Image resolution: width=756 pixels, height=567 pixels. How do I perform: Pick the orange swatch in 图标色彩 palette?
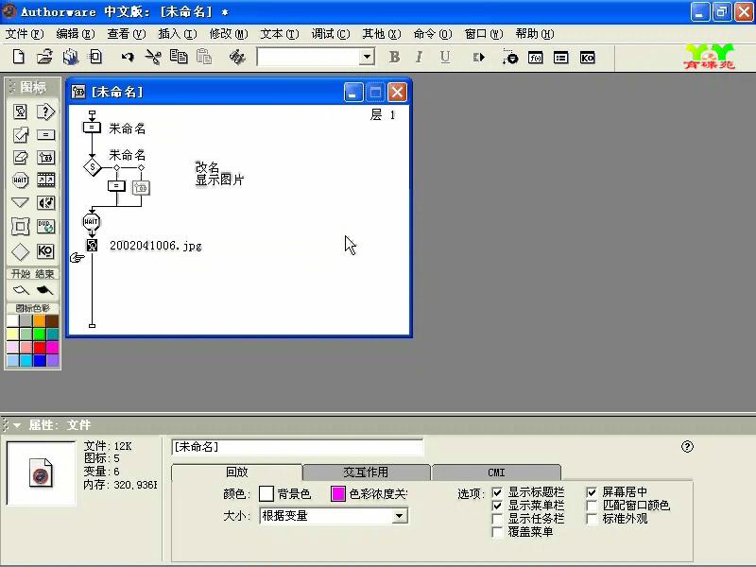40,321
